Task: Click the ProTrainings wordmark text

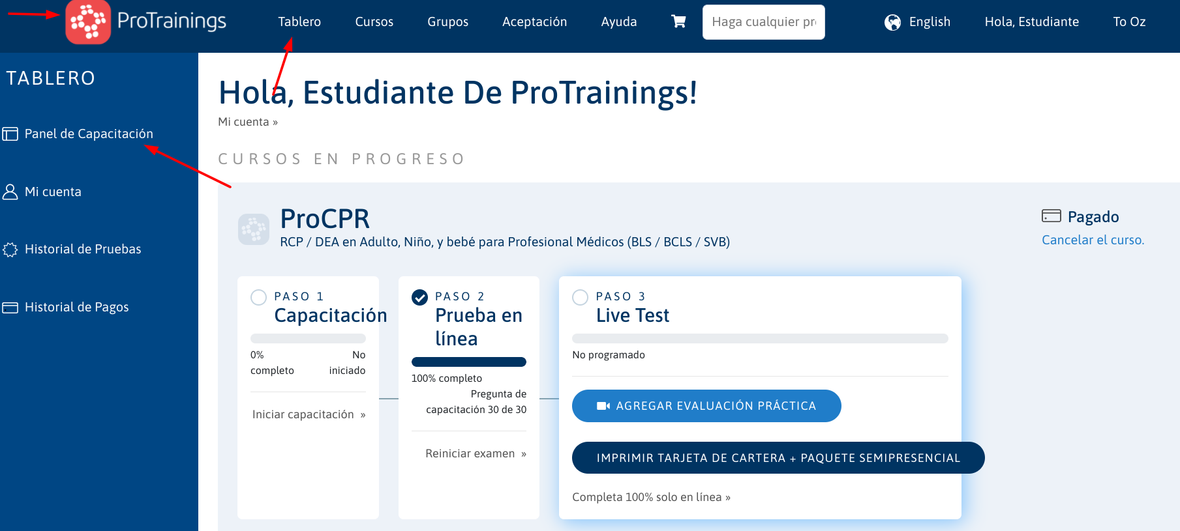Action: [x=172, y=21]
